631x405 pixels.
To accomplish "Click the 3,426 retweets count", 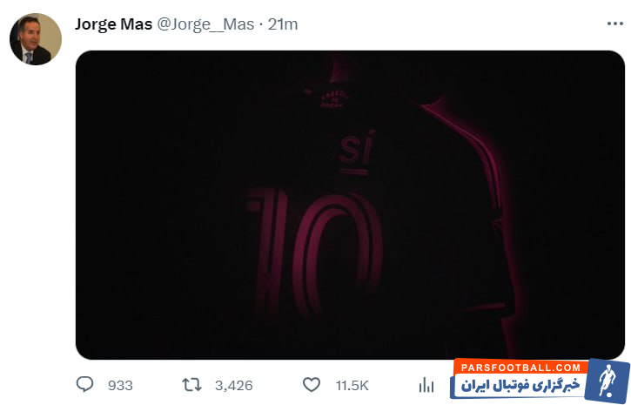I will coord(234,386).
